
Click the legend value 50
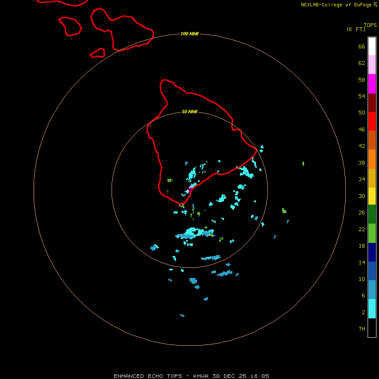362,112
